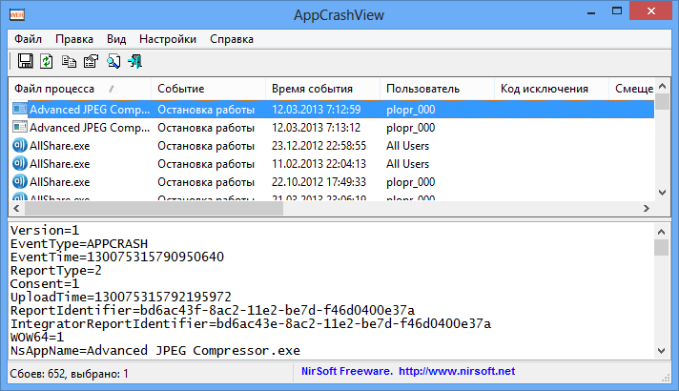The image size is (679, 391).
Task: Click the horizontal scrollbar thumb
Action: 154,208
